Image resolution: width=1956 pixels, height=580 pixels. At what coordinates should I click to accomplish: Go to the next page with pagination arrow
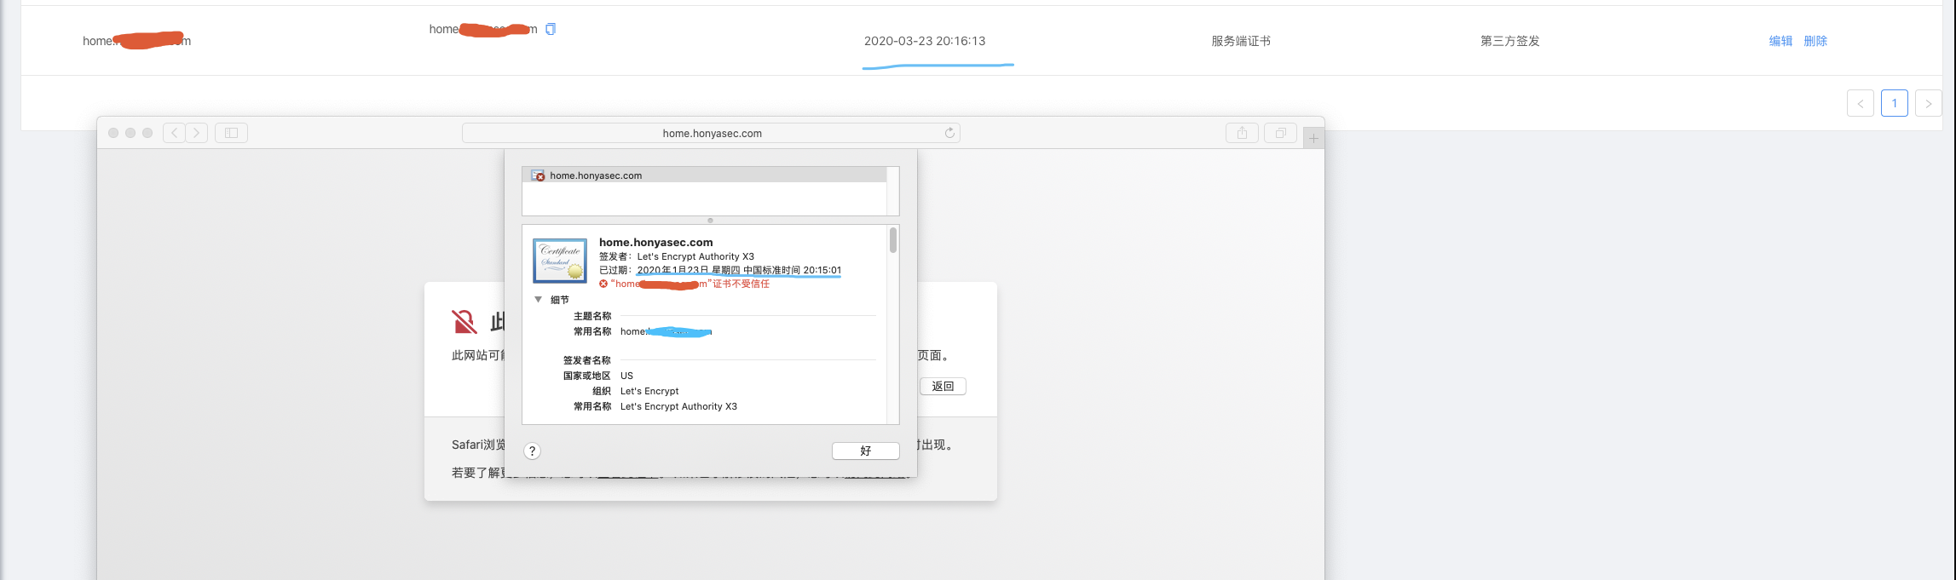pos(1929,103)
